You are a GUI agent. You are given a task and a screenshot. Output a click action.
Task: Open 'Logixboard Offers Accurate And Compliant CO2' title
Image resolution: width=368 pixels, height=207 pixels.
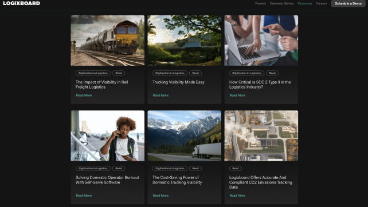(261, 182)
